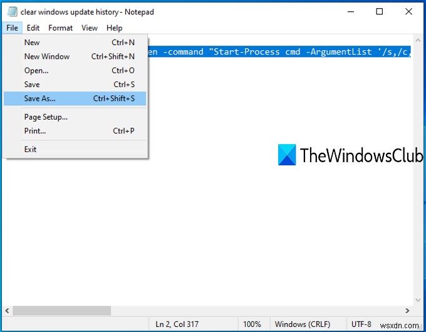
Task: Click the Windows (CRLF) status entry
Action: pyautogui.click(x=303, y=324)
